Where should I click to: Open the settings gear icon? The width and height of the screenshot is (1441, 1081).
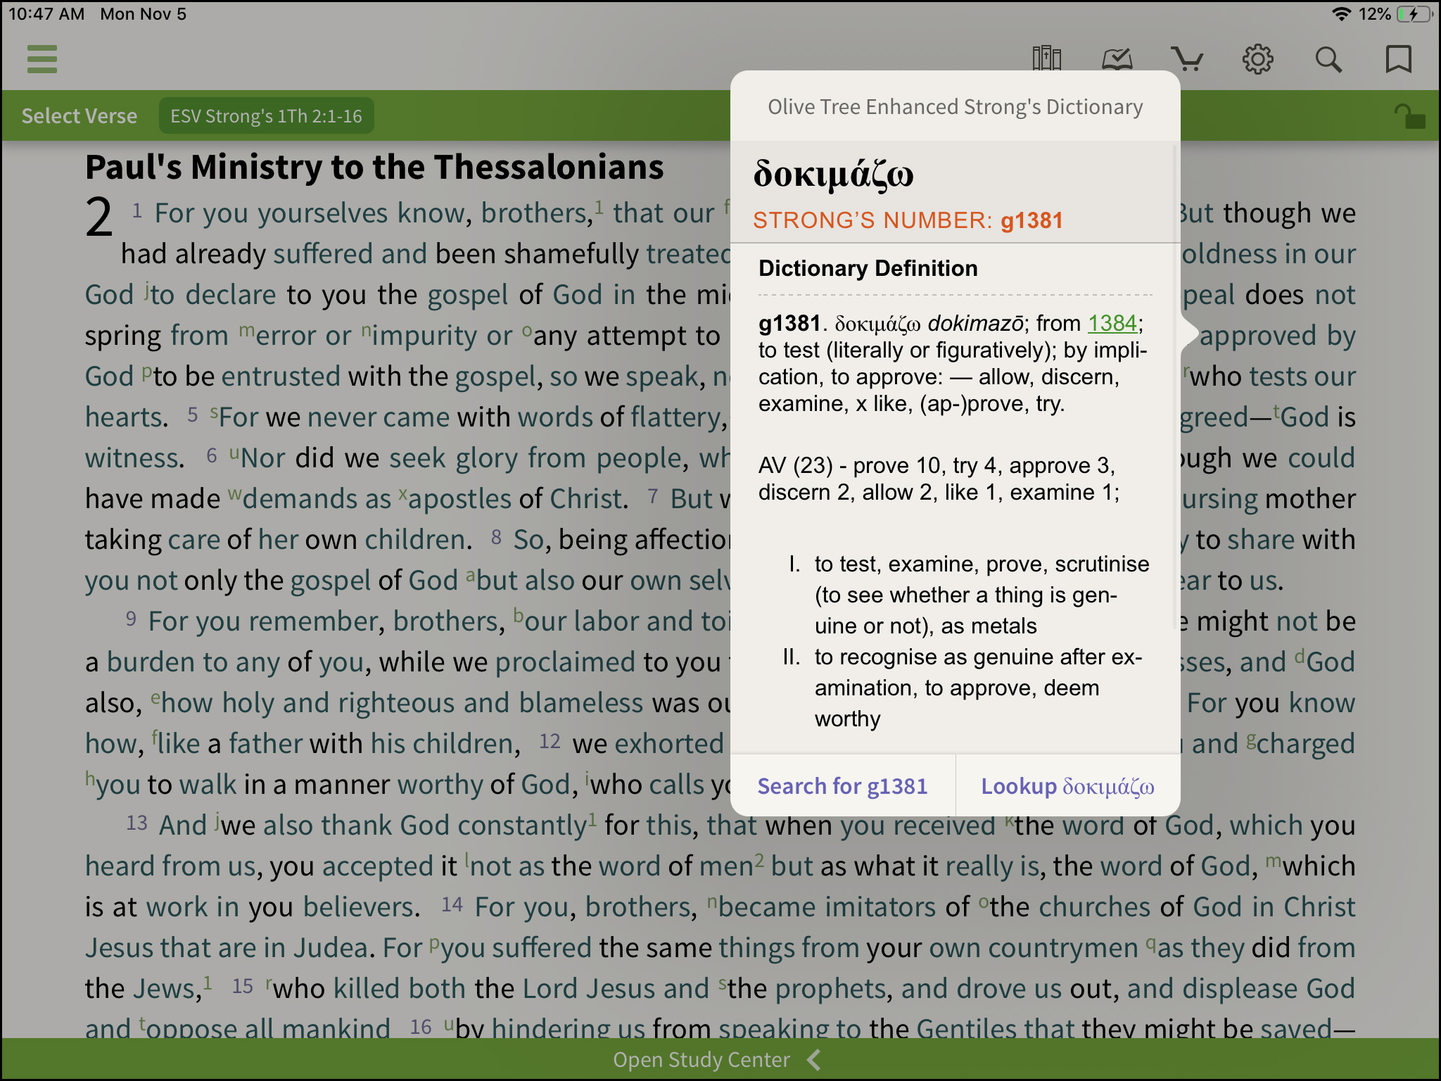click(1257, 59)
